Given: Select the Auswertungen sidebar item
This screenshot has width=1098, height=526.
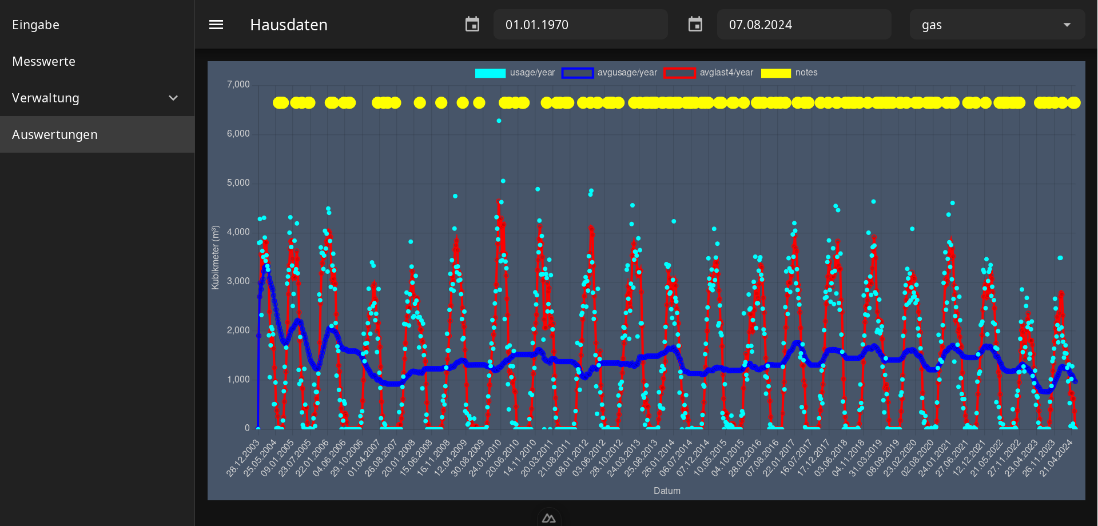Looking at the screenshot, I should click(x=97, y=134).
